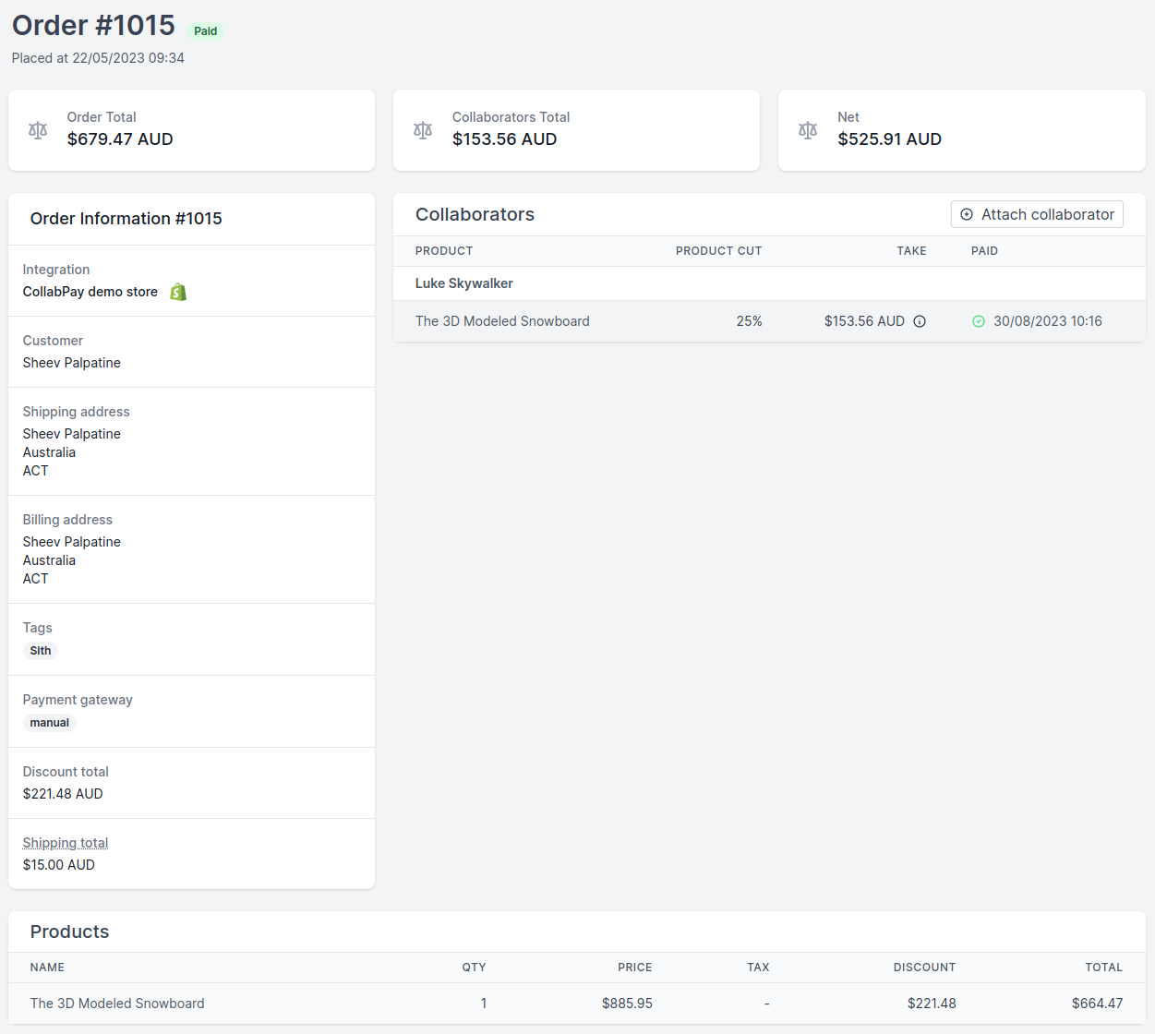
Task: Click the Shipping total label
Action: (x=66, y=843)
